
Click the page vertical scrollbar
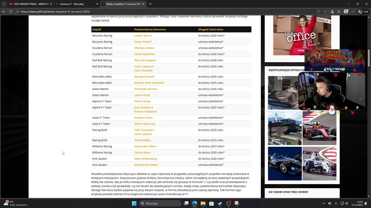[369, 58]
